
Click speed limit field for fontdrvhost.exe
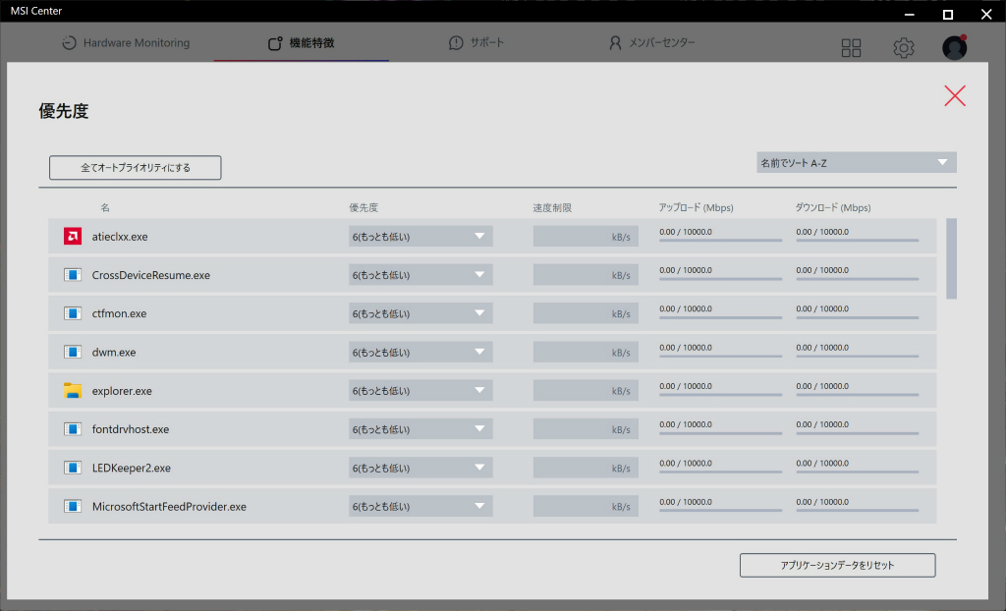click(586, 428)
